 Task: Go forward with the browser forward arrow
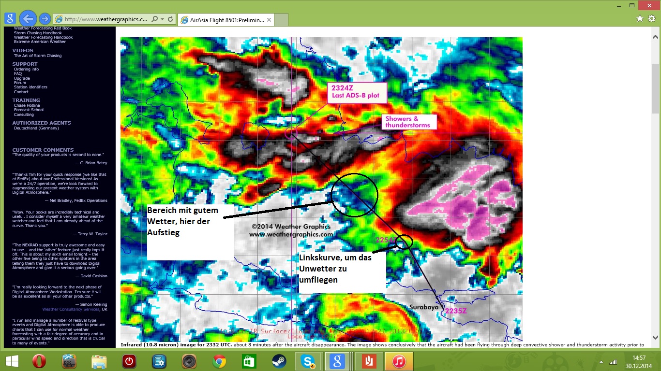pyautogui.click(x=45, y=19)
